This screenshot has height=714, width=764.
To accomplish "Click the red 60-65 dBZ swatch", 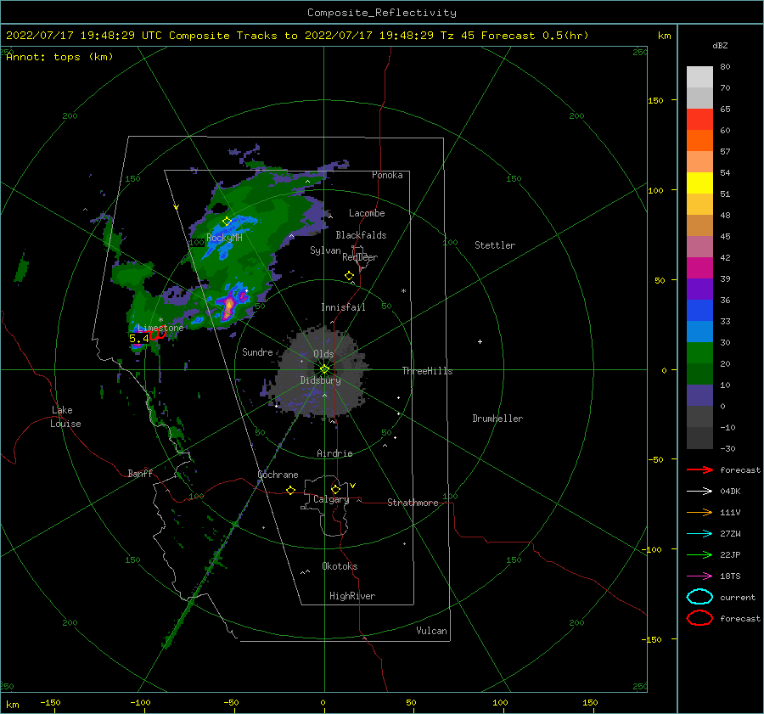I will [x=699, y=120].
